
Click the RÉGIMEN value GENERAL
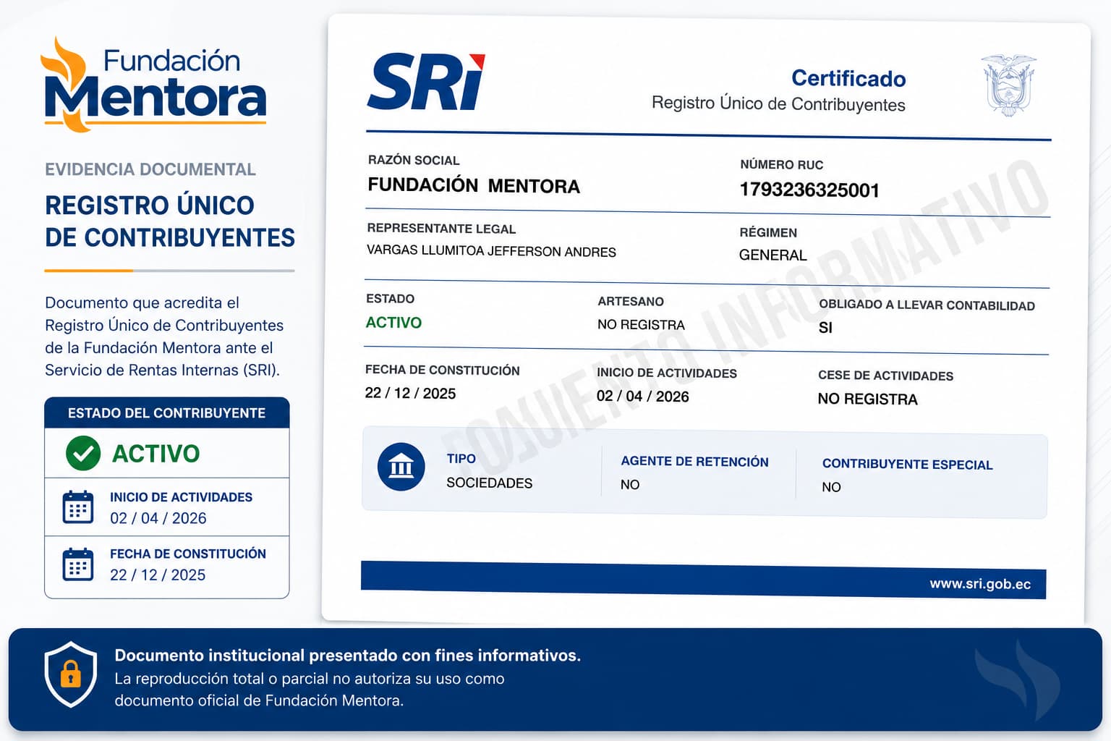[772, 255]
